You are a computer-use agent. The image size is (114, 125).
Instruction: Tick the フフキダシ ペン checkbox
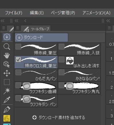coord(18,98)
